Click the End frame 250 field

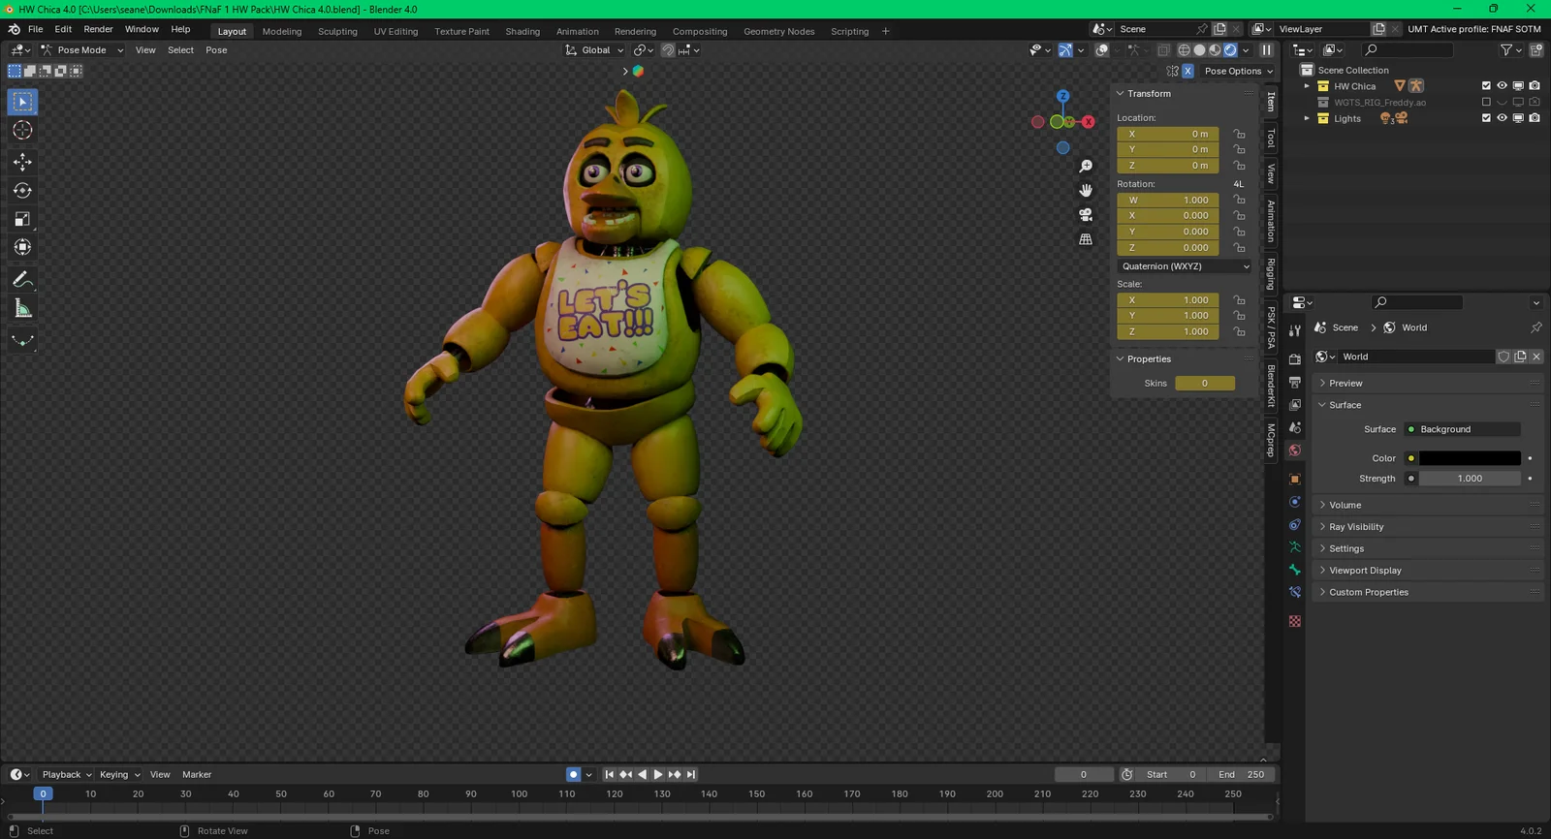pyautogui.click(x=1242, y=774)
